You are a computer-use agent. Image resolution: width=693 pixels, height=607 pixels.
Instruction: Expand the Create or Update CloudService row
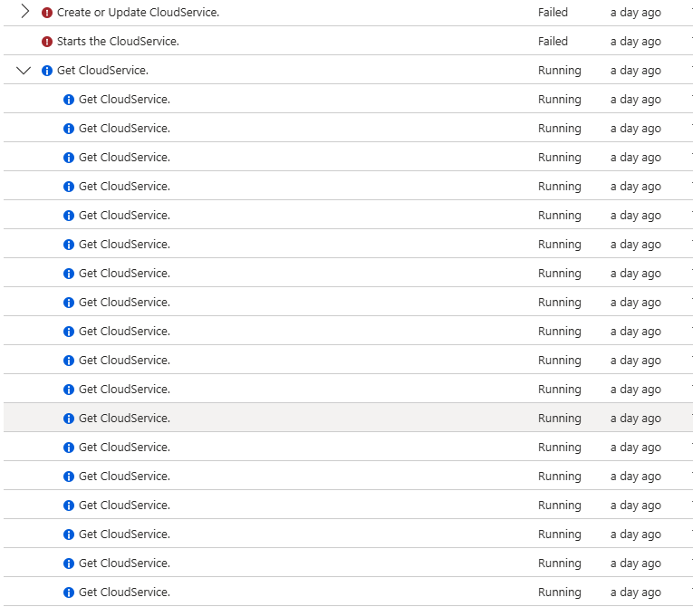coord(25,12)
